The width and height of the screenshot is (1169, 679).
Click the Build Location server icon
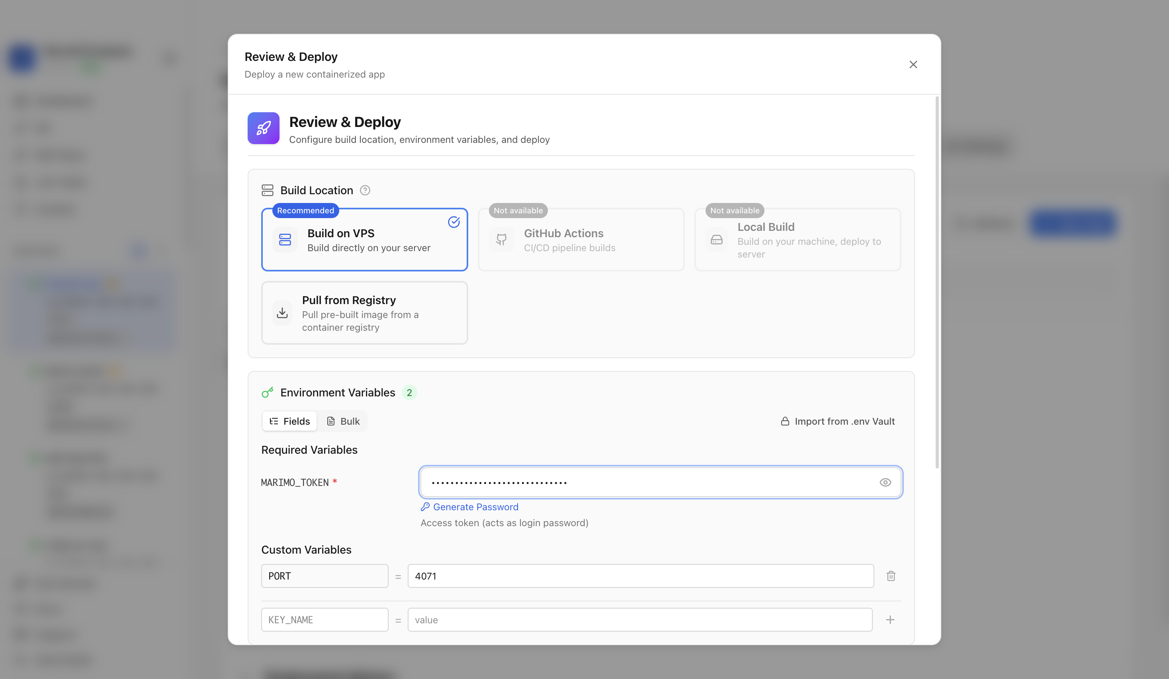point(268,190)
